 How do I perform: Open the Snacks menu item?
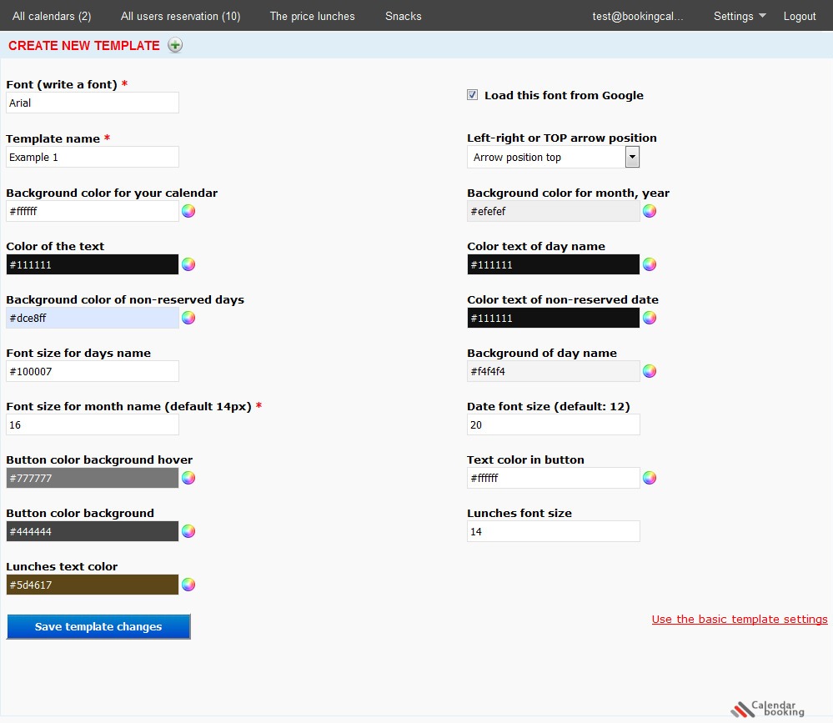[x=404, y=16]
